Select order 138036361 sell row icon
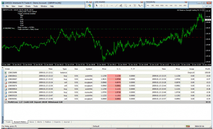The width and height of the screenshot is (213, 129). 6,99
